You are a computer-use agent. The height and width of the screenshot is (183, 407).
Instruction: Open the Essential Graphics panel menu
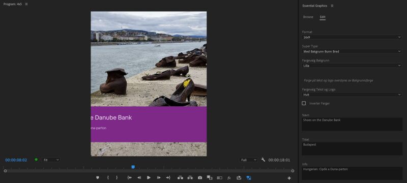tap(332, 6)
